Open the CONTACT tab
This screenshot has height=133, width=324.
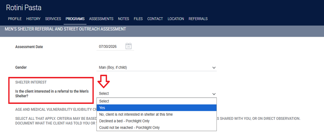click(x=155, y=19)
